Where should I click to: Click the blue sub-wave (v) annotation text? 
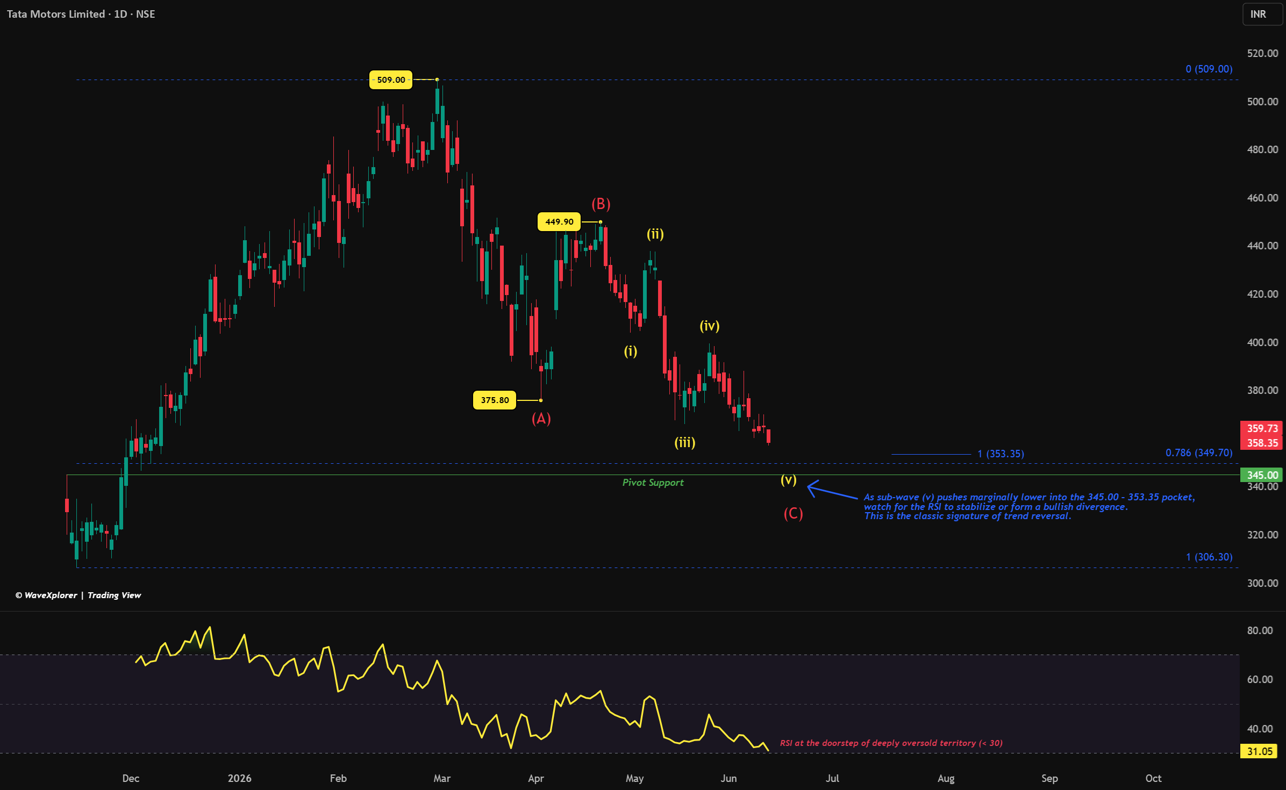[x=1029, y=506]
